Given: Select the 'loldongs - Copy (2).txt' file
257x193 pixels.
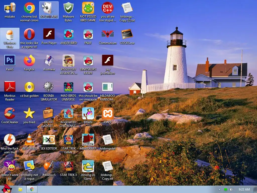Looking at the screenshot, I should tap(127, 12).
